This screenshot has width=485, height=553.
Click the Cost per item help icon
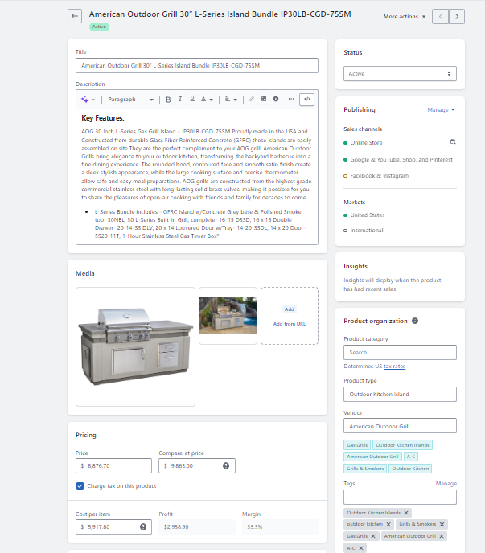coord(143,527)
